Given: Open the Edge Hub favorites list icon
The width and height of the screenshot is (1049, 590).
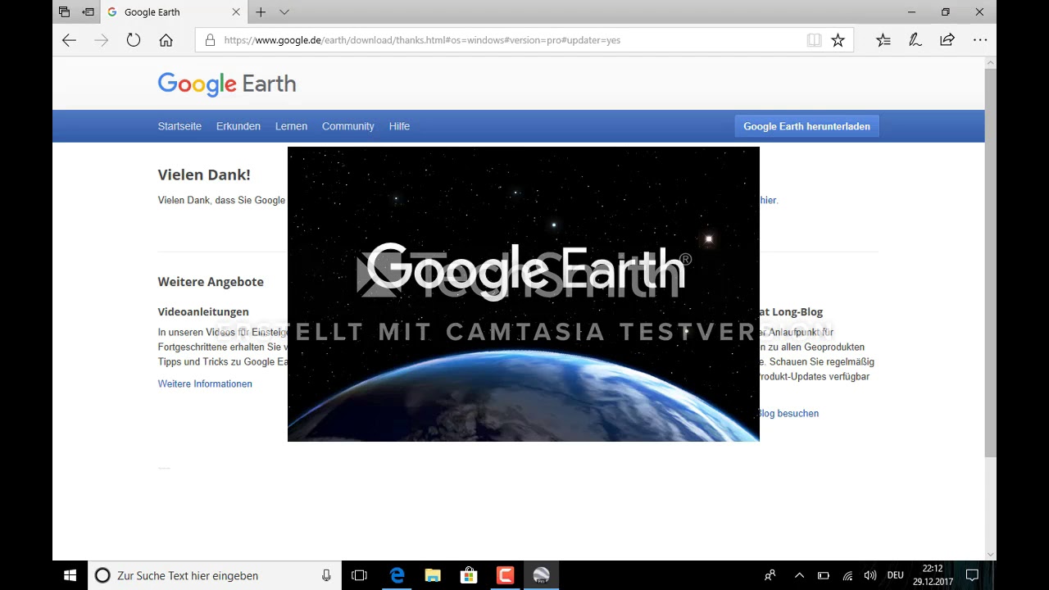Looking at the screenshot, I should 883,40.
